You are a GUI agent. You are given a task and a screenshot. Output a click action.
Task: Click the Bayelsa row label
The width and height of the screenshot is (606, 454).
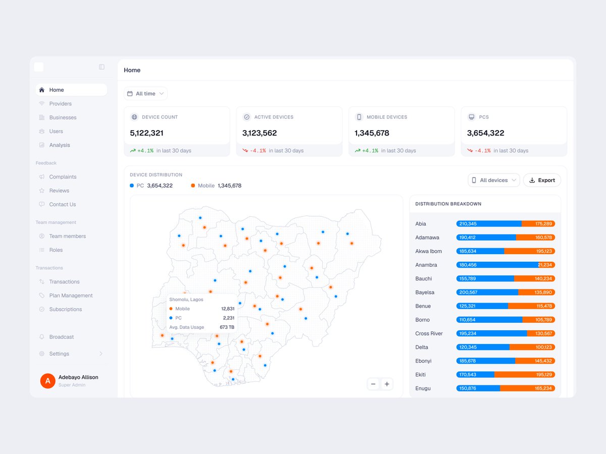(x=425, y=292)
